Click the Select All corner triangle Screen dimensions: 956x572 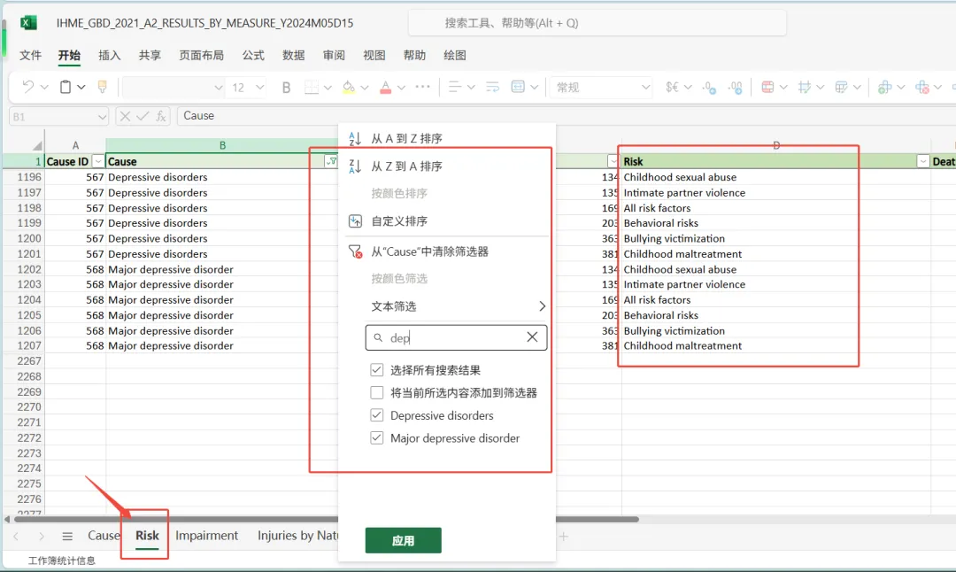pos(37,145)
